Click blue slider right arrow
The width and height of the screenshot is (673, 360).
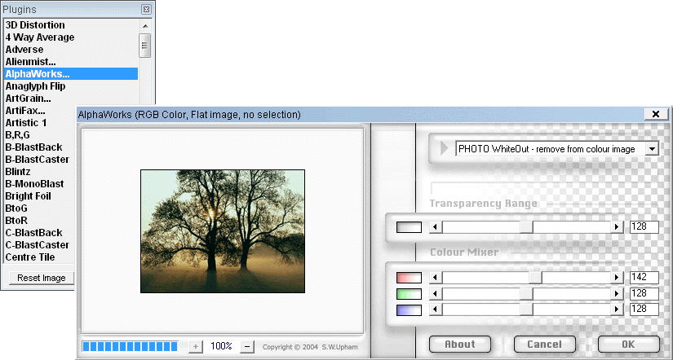[x=618, y=310]
